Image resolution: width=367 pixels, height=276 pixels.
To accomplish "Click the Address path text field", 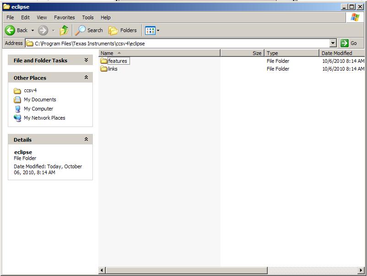I will coord(177,44).
